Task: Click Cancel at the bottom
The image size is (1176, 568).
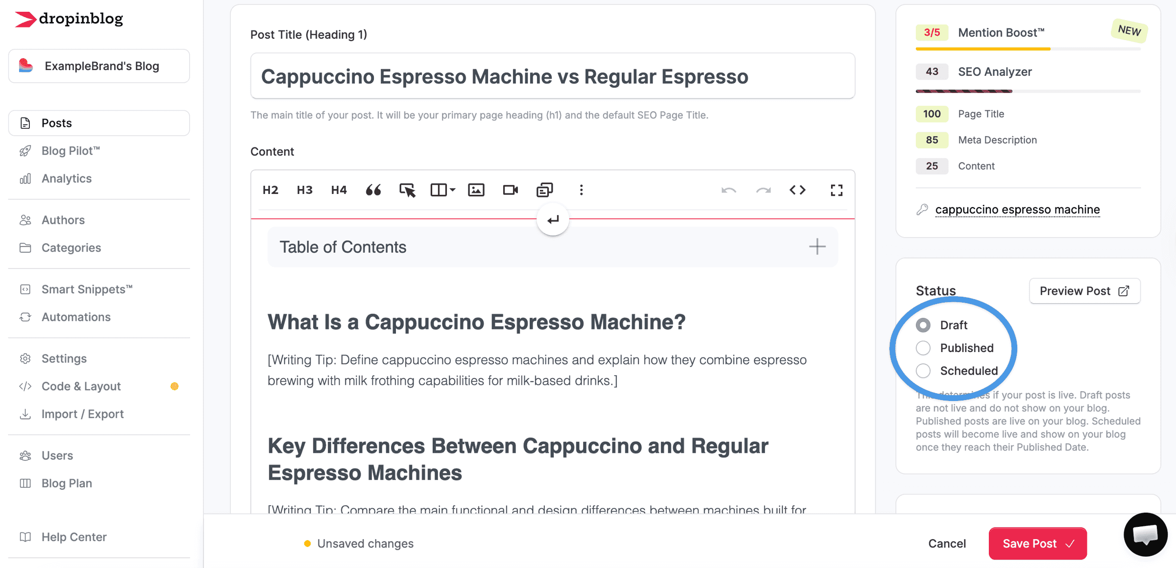Action: tap(947, 544)
